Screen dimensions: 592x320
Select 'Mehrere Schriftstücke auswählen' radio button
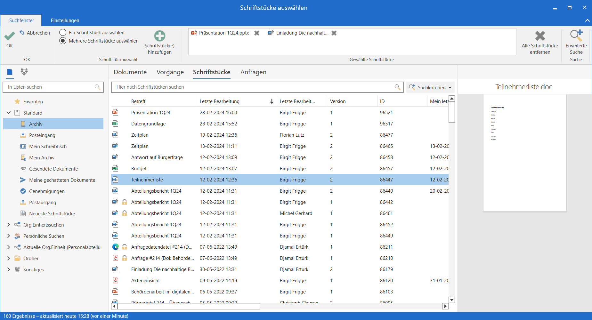pyautogui.click(x=63, y=41)
